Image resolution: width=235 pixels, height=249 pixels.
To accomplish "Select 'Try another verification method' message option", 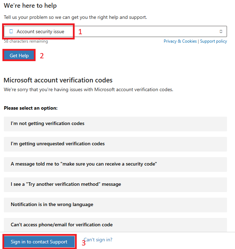I will 115,185.
